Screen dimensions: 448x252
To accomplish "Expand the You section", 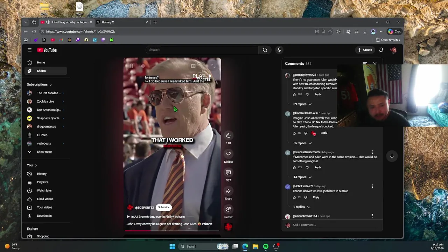I will click(x=32, y=165).
